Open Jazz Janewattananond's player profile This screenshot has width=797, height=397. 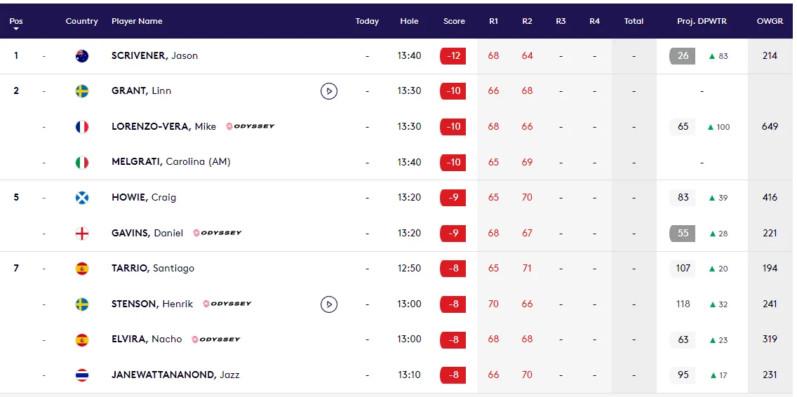(x=175, y=375)
